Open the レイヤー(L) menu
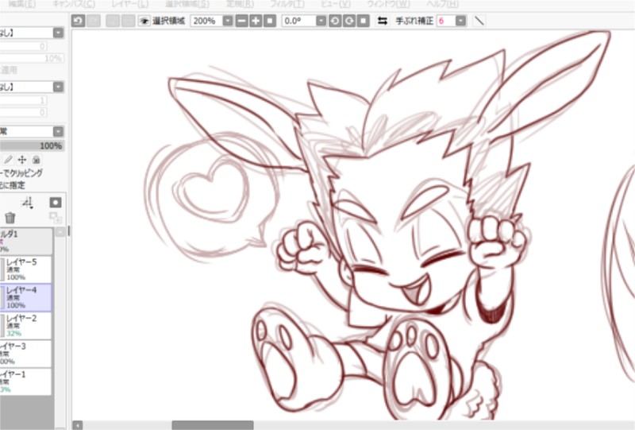The width and height of the screenshot is (635, 430). (129, 5)
